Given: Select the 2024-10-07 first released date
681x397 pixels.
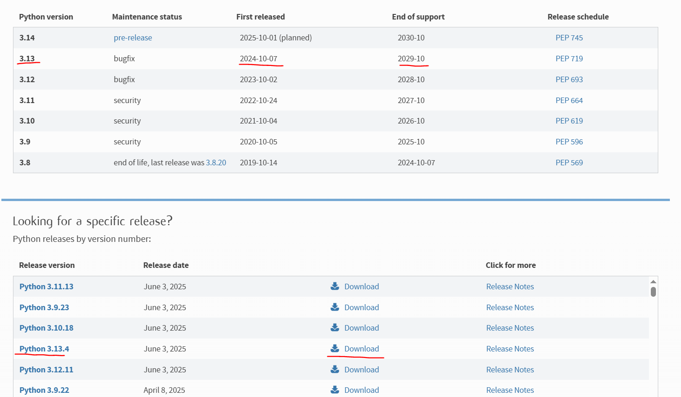Looking at the screenshot, I should point(259,59).
